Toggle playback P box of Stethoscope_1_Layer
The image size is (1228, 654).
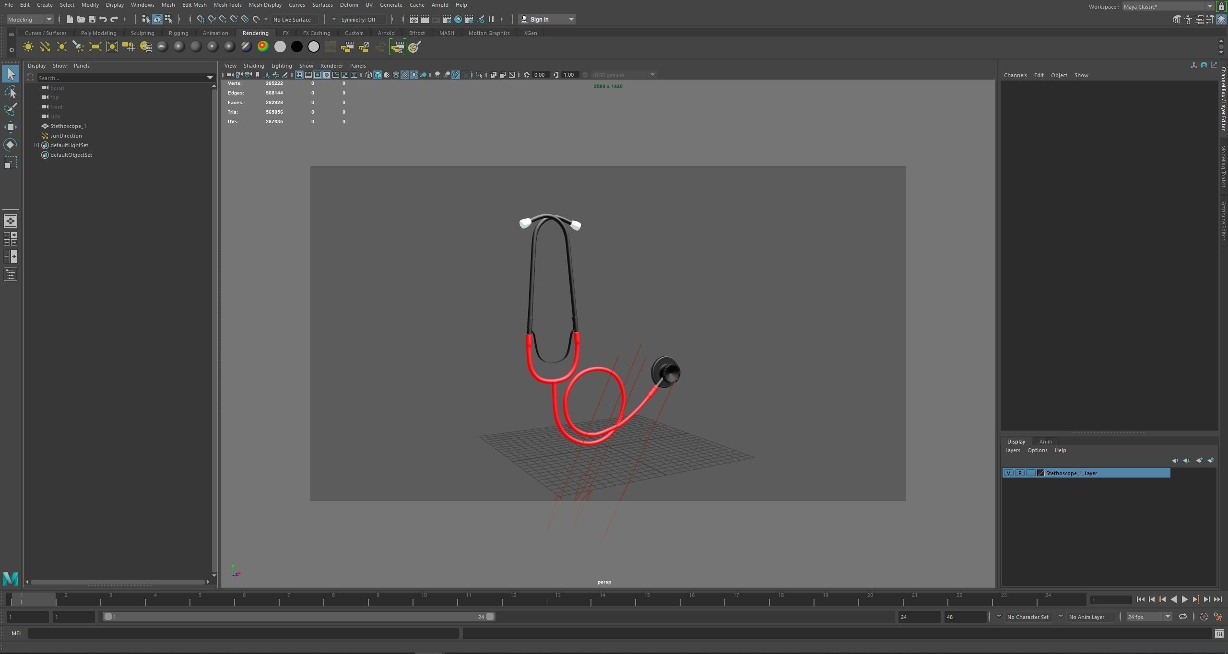click(x=1019, y=473)
